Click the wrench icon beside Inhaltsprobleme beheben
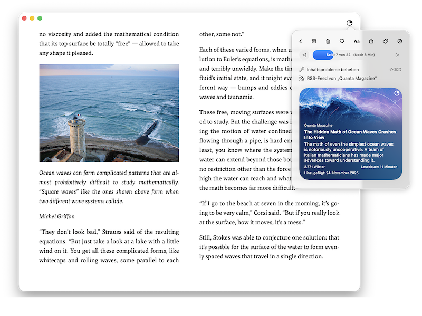 pyautogui.click(x=302, y=70)
